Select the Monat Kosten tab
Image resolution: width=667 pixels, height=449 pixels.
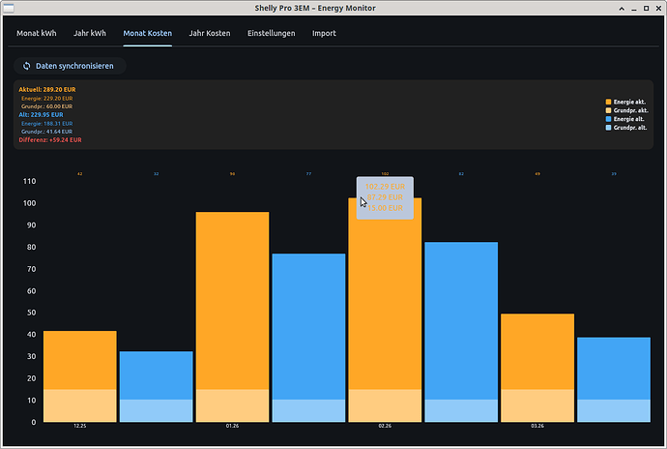coord(148,33)
